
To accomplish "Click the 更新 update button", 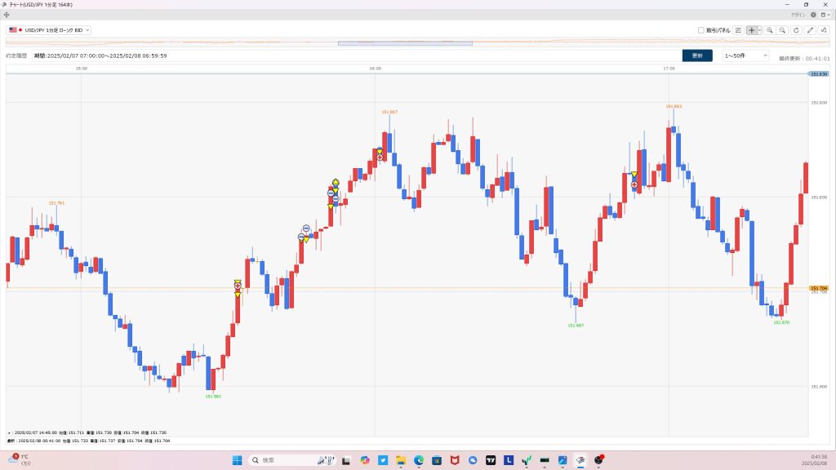I will point(696,55).
